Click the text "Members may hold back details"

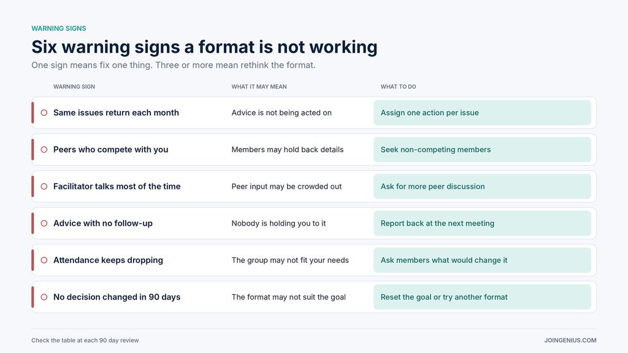pyautogui.click(x=288, y=150)
